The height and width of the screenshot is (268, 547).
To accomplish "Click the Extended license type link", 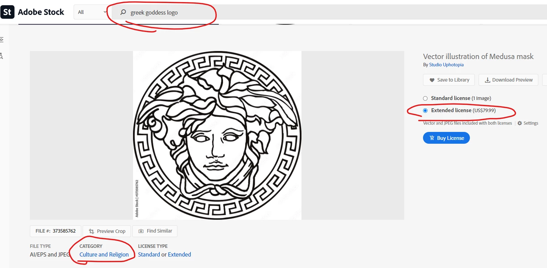I will [179, 254].
